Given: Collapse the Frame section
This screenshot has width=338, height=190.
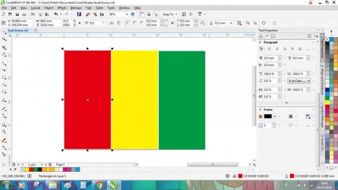Looking at the screenshot, I should (260, 109).
